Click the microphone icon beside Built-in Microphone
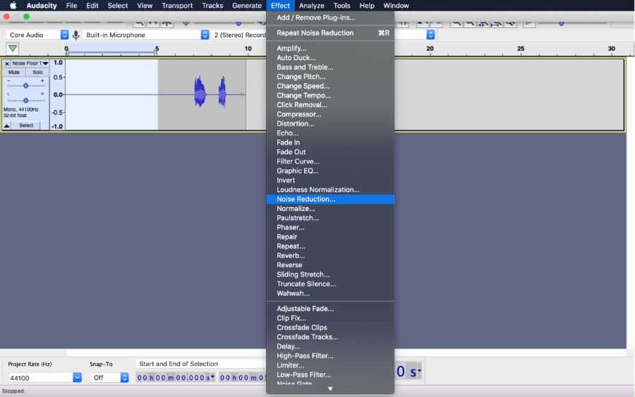 pos(75,35)
